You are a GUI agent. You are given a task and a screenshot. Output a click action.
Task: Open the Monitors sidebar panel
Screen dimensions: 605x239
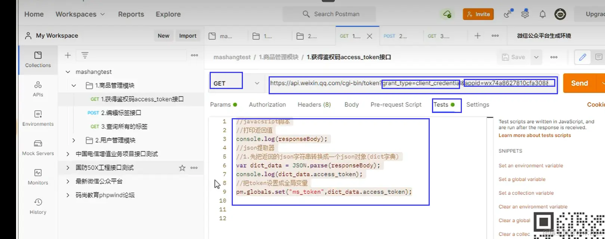point(38,177)
